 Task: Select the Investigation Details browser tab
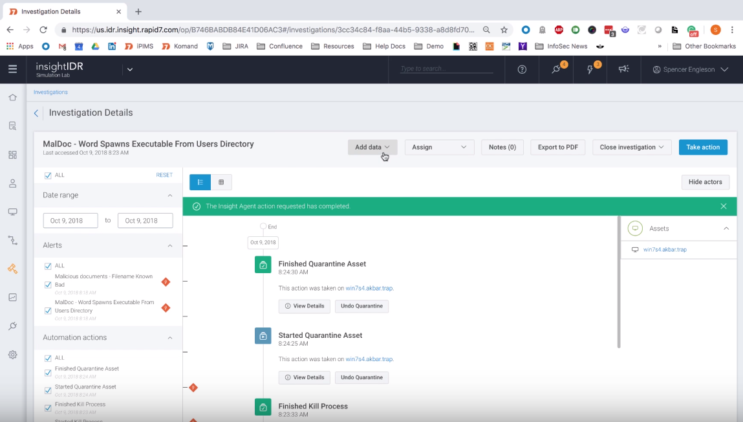tap(66, 12)
